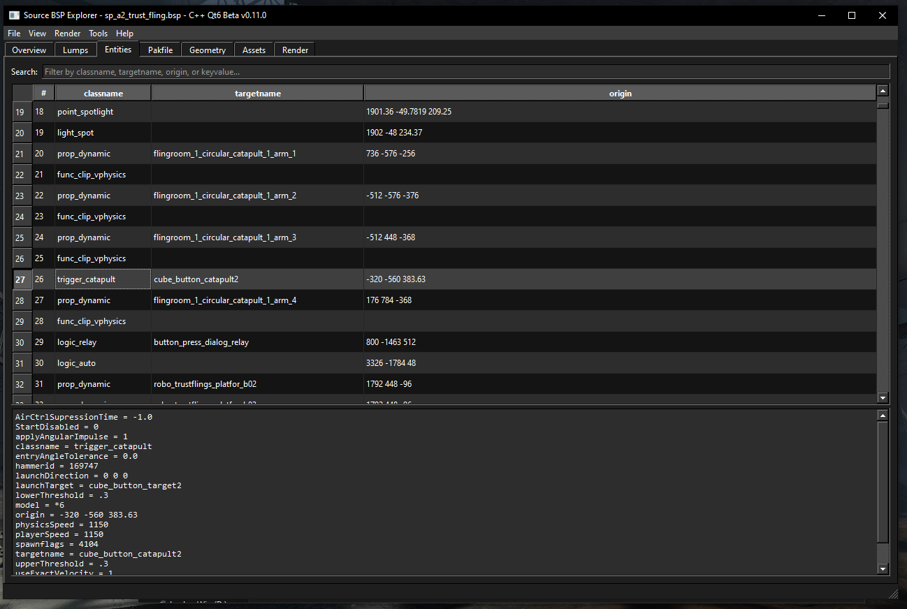Select robo_trustflings_platfor_b02 targetname cell
Viewport: 907px width, 609px height.
tap(258, 384)
